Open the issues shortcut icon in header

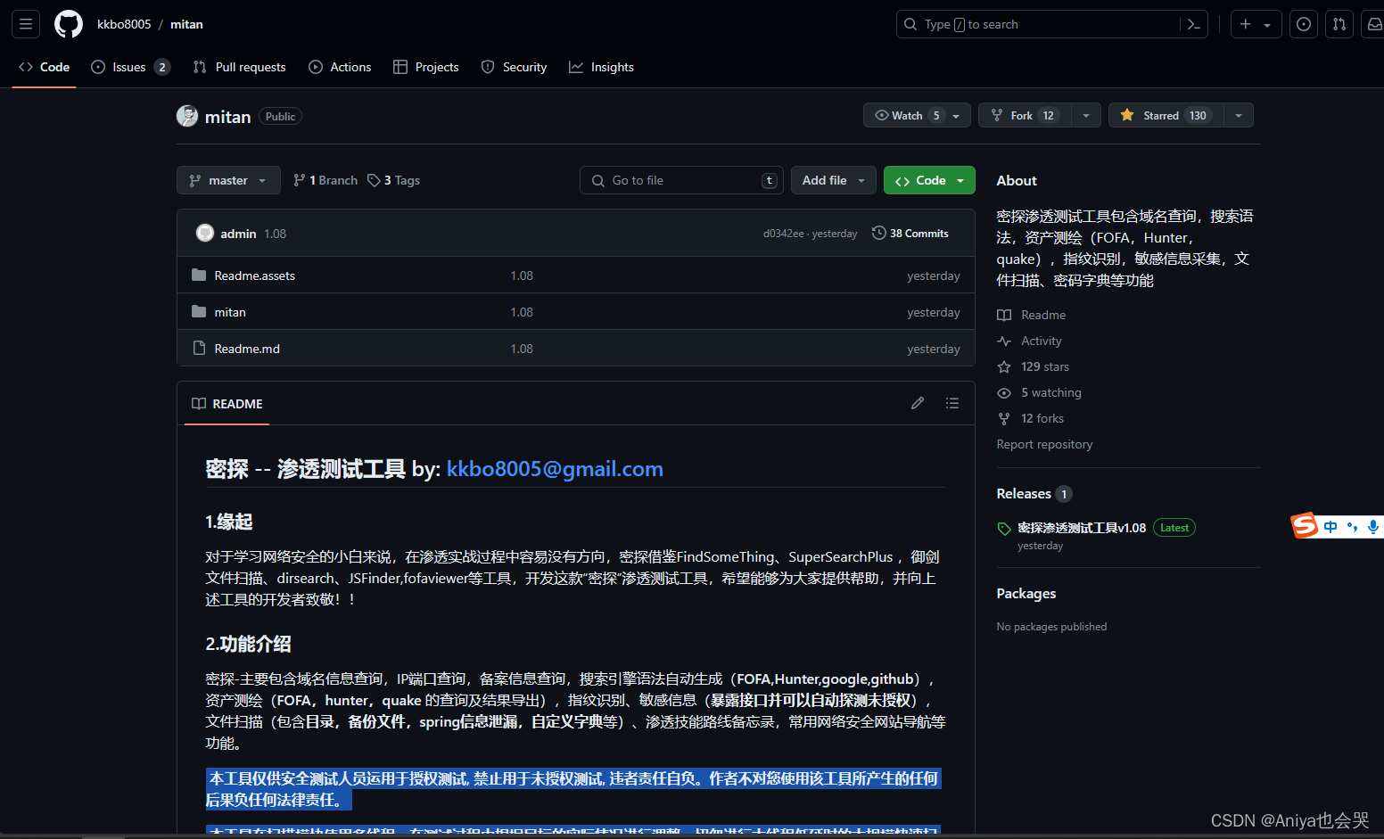coord(1304,24)
